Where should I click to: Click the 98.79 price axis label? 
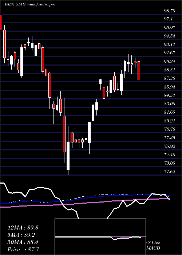pos(170,11)
